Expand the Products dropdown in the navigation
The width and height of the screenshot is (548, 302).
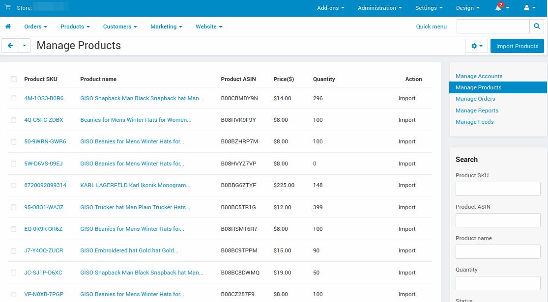pyautogui.click(x=75, y=27)
